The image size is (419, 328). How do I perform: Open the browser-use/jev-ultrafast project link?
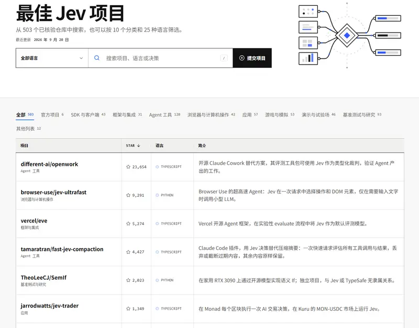(53, 192)
